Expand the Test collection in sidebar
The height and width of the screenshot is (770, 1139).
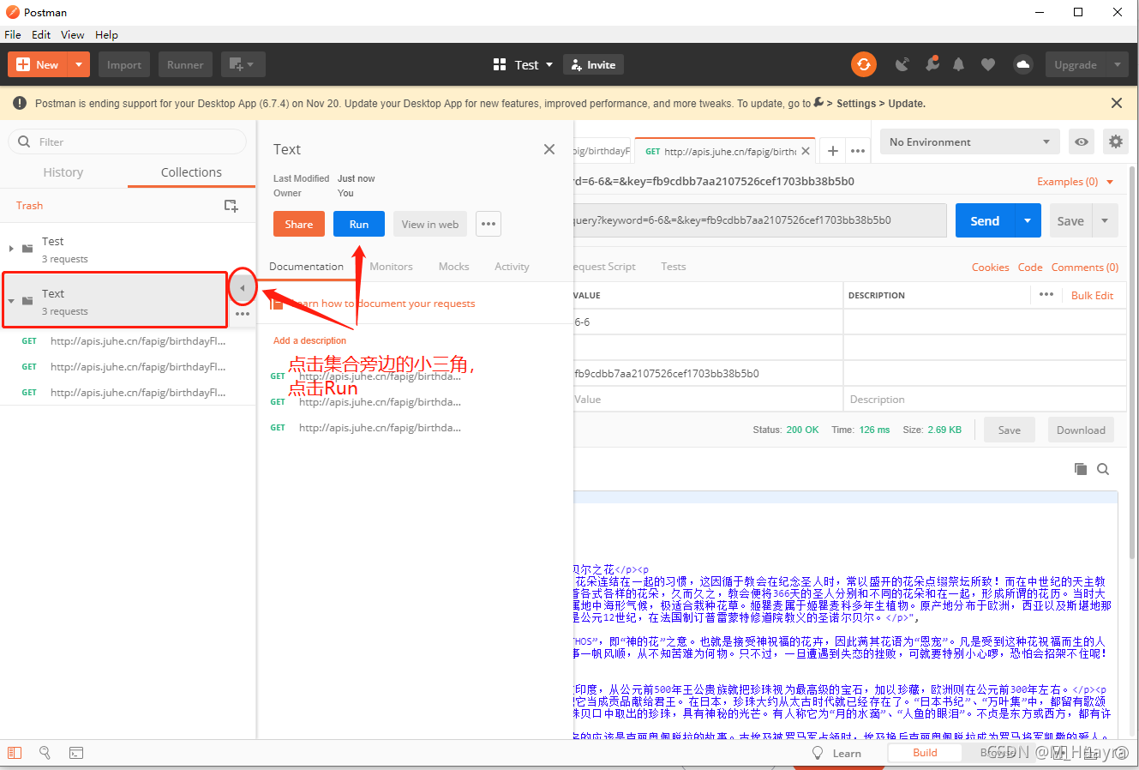tap(11, 249)
